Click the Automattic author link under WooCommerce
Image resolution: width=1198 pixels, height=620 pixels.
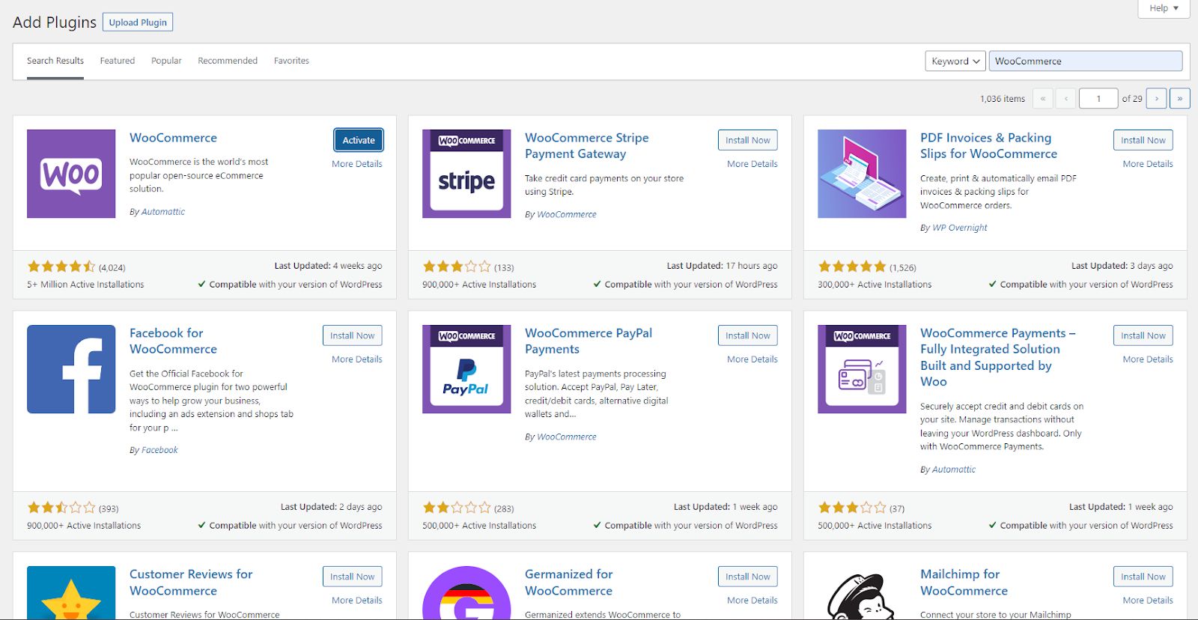point(163,212)
